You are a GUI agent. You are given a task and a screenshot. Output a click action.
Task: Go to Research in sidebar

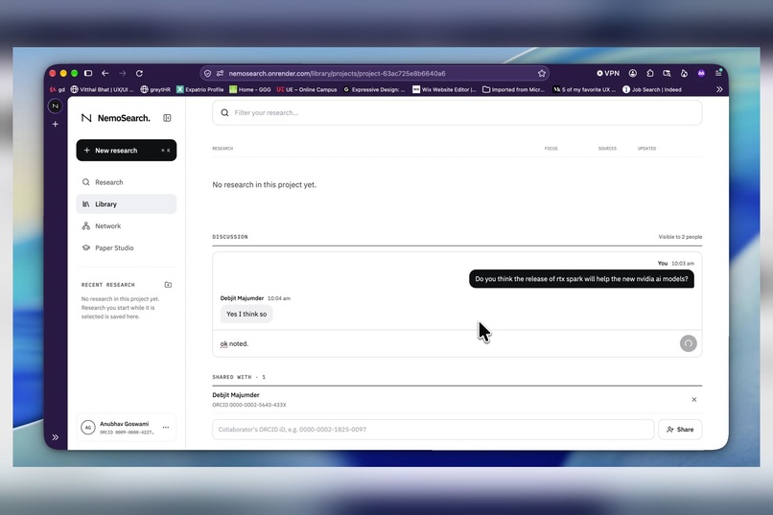pos(127,182)
